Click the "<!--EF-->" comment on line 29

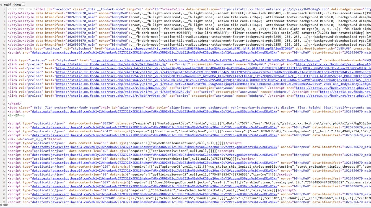(16, 115)
